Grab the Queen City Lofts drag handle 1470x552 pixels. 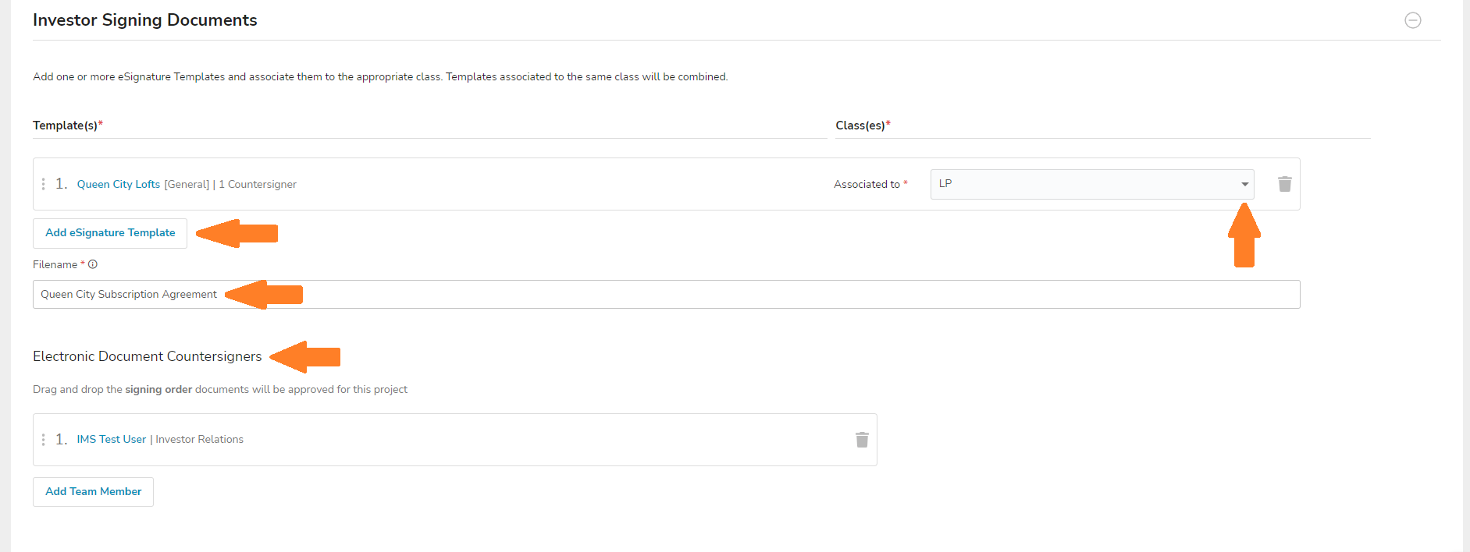43,184
